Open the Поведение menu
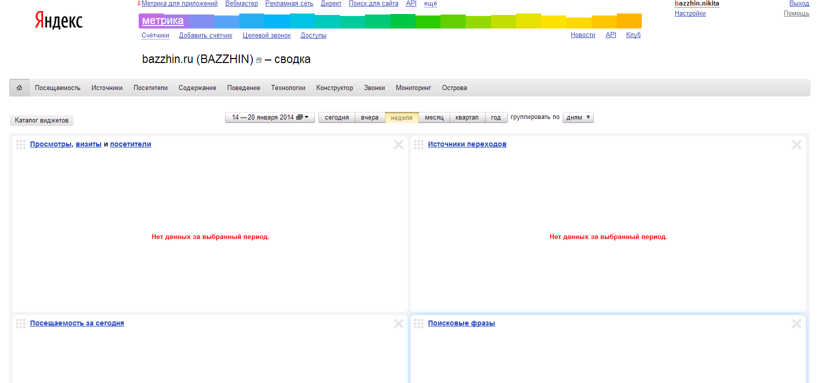Viewport: 823px width, 383px height. (244, 88)
